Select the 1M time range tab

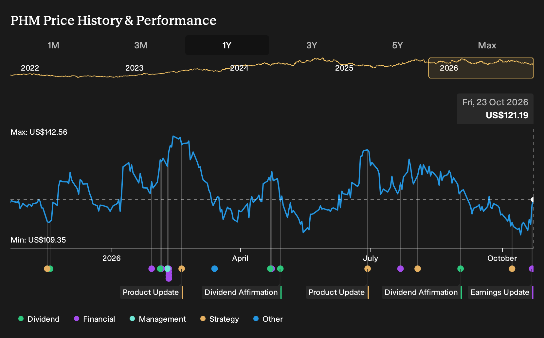pyautogui.click(x=53, y=45)
